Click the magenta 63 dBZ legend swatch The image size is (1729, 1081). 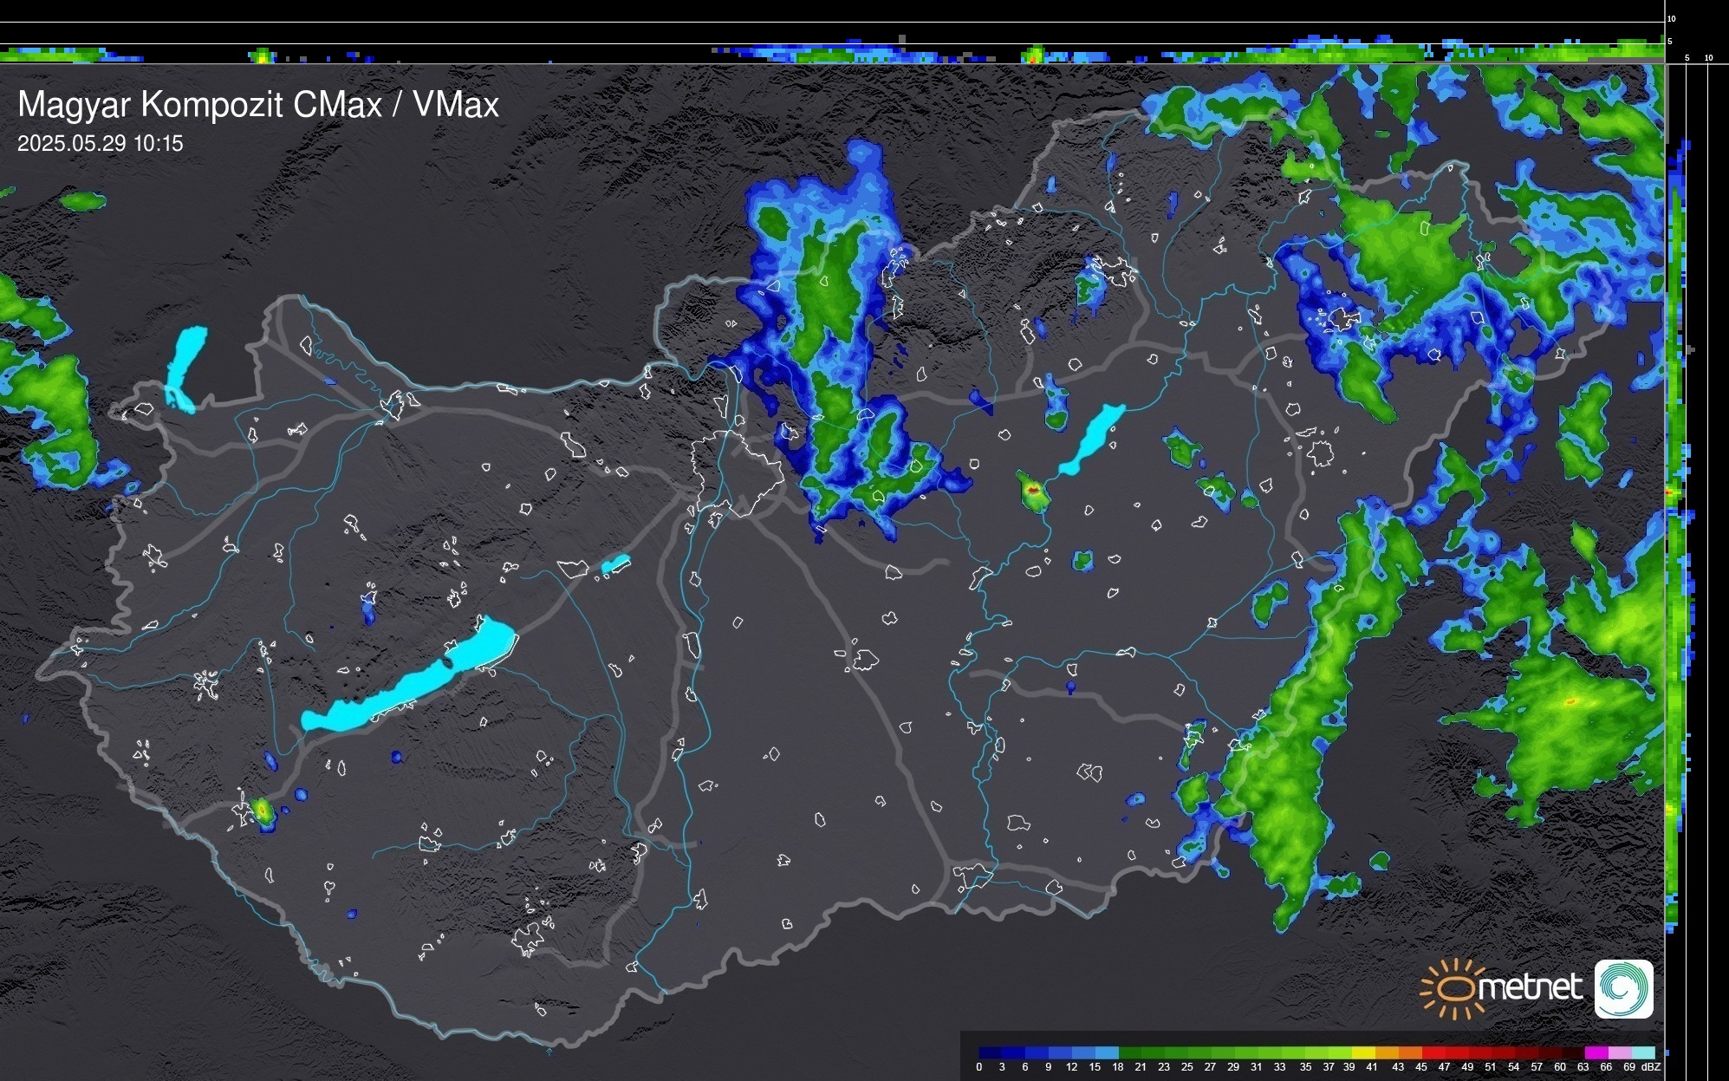pyautogui.click(x=1596, y=1052)
